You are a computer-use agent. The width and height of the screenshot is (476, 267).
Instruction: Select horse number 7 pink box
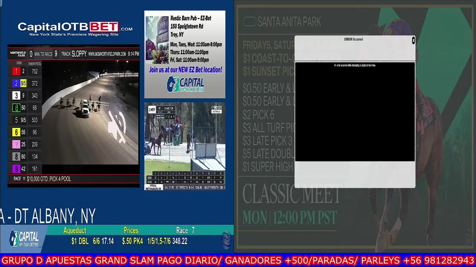point(16,144)
